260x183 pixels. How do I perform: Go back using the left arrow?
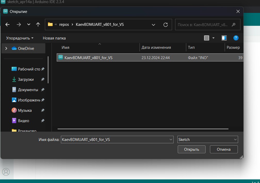7,25
